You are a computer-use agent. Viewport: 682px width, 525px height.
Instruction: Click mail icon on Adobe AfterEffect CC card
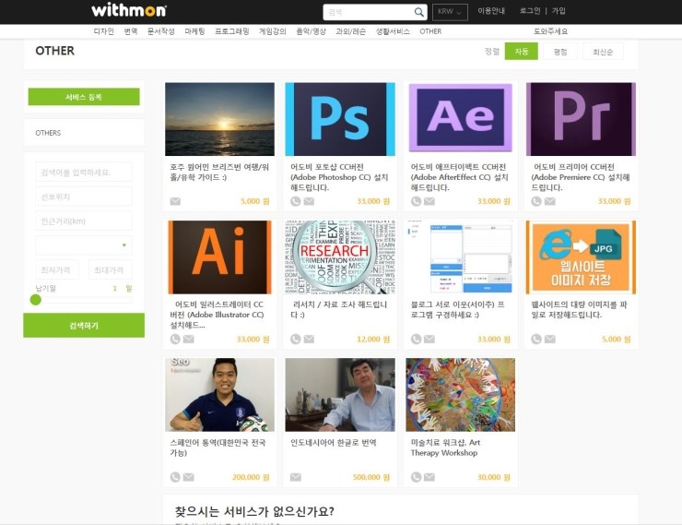pos(429,201)
